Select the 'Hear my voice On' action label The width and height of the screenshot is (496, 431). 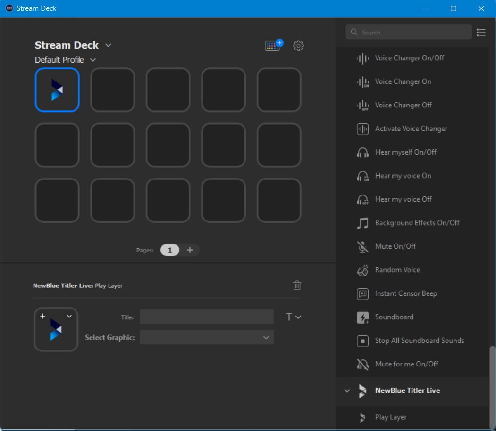[403, 176]
